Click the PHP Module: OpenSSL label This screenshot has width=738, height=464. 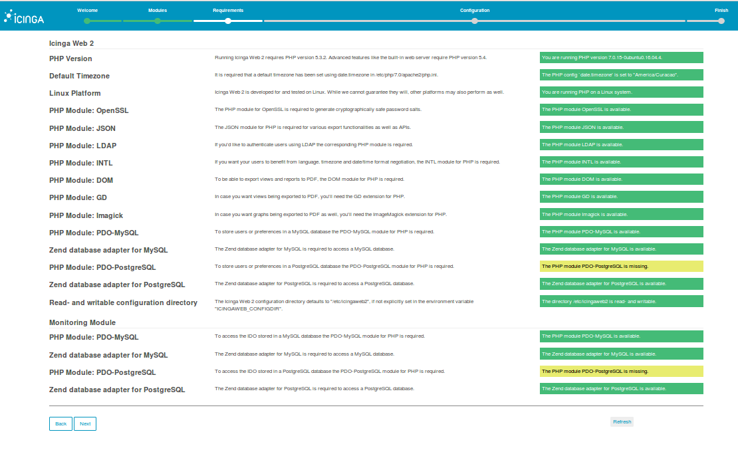click(x=89, y=110)
